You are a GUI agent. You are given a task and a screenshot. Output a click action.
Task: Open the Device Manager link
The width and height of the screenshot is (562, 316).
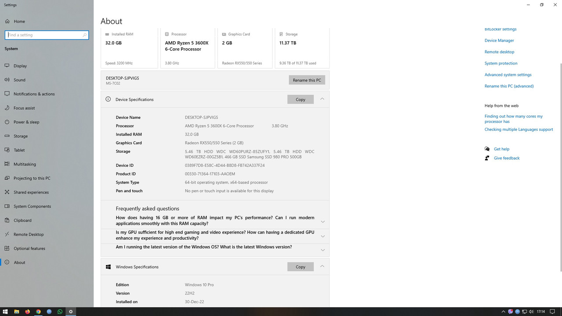coord(499,40)
